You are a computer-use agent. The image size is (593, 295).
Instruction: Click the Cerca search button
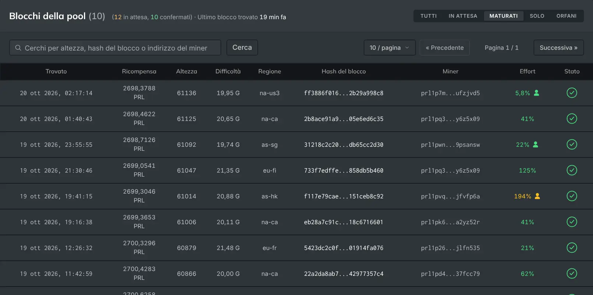click(x=242, y=48)
